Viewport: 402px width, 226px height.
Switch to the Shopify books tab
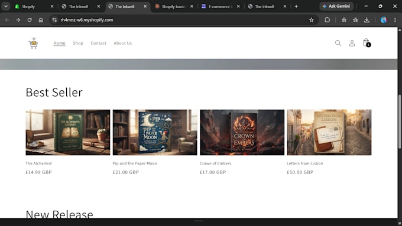tap(174, 6)
